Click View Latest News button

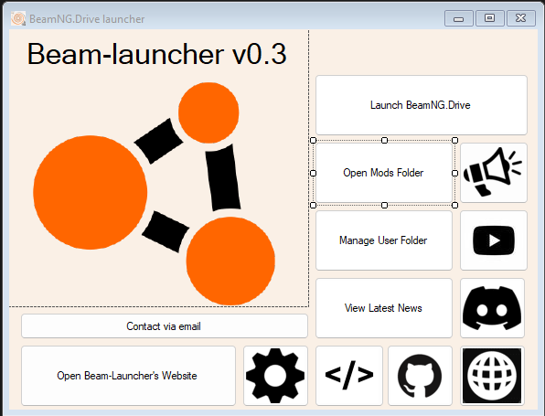point(384,308)
